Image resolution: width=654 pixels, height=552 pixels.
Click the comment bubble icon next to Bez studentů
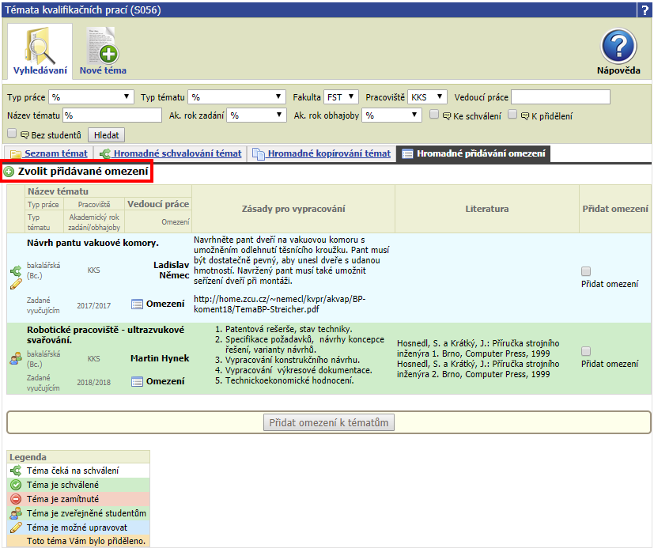(25, 134)
